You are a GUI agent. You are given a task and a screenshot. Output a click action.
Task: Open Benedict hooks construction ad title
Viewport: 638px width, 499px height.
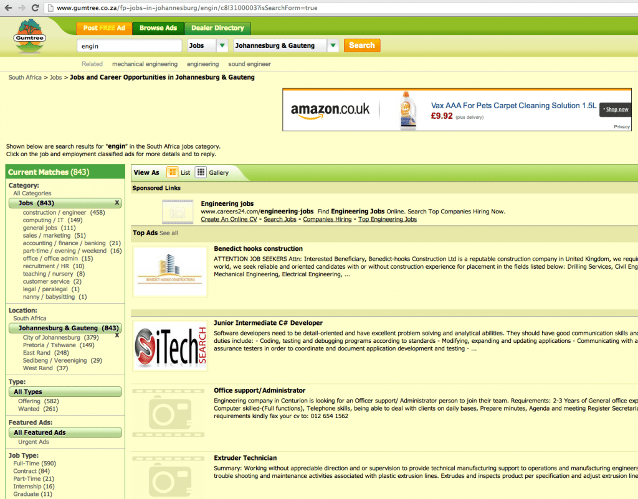[258, 249]
